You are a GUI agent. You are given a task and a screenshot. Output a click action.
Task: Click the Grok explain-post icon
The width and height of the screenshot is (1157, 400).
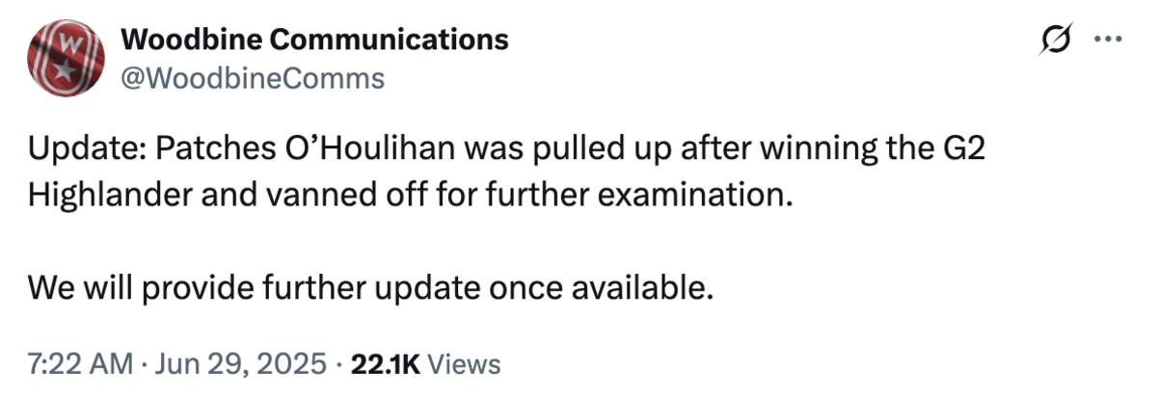pos(1058,40)
